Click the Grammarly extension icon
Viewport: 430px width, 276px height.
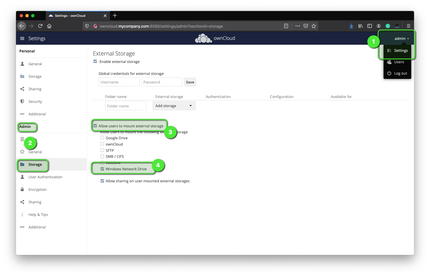(x=388, y=26)
